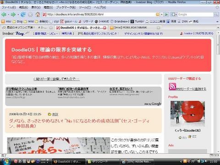The height and width of the screenshot is (165, 220).
Task: Open the search engine selector beside Google box
Action: [x=174, y=15]
